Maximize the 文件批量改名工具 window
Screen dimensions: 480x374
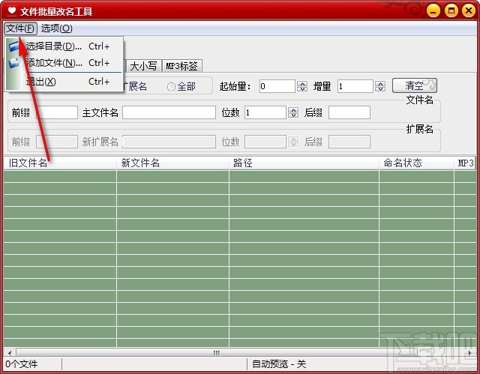point(451,11)
